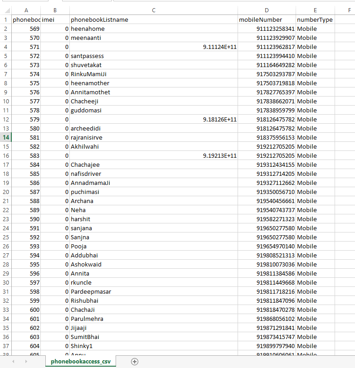Select column C header

(x=153, y=10)
